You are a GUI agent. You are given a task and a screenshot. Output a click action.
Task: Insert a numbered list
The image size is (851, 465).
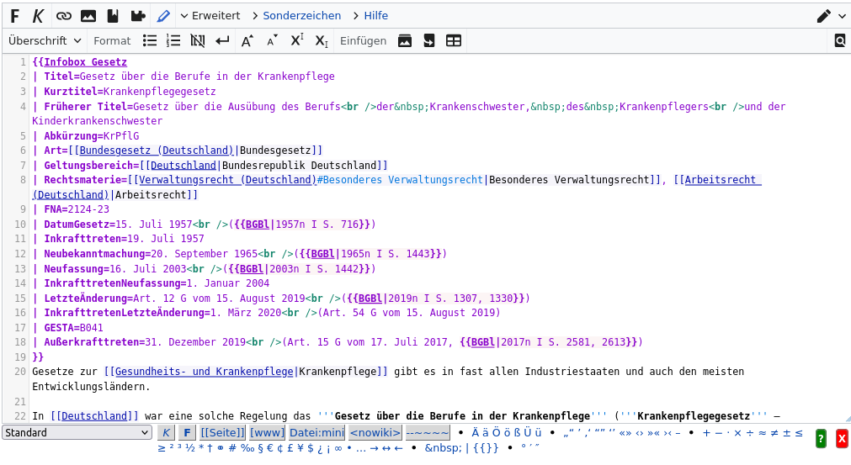[173, 40]
